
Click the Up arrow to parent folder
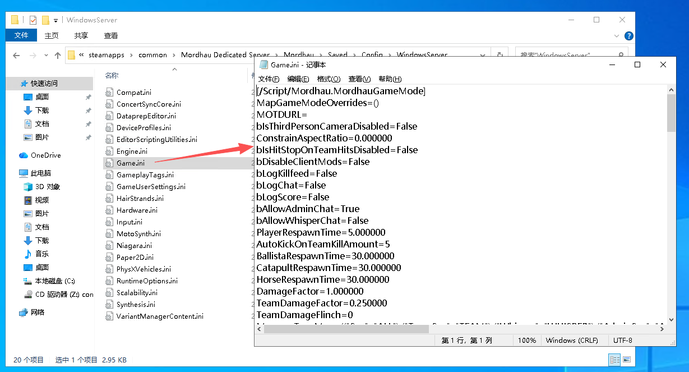coord(58,56)
